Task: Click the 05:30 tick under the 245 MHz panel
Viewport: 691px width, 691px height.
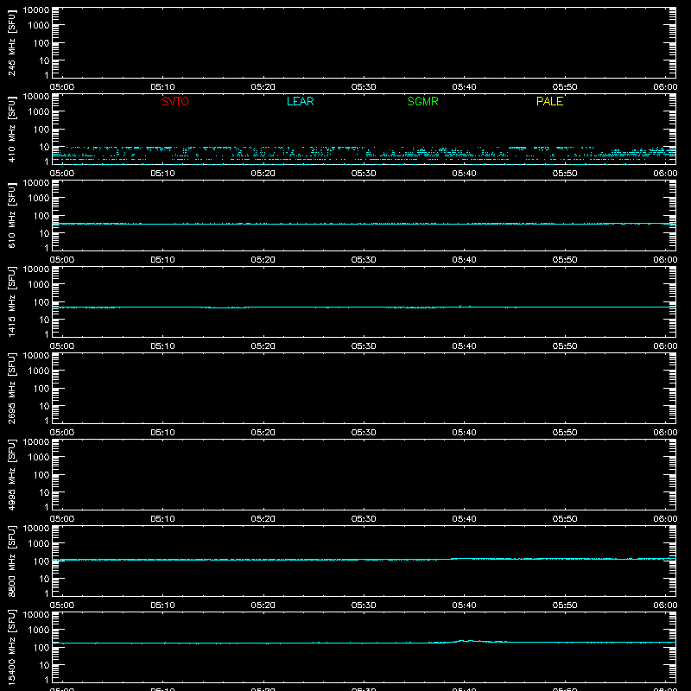Action: pyautogui.click(x=364, y=87)
